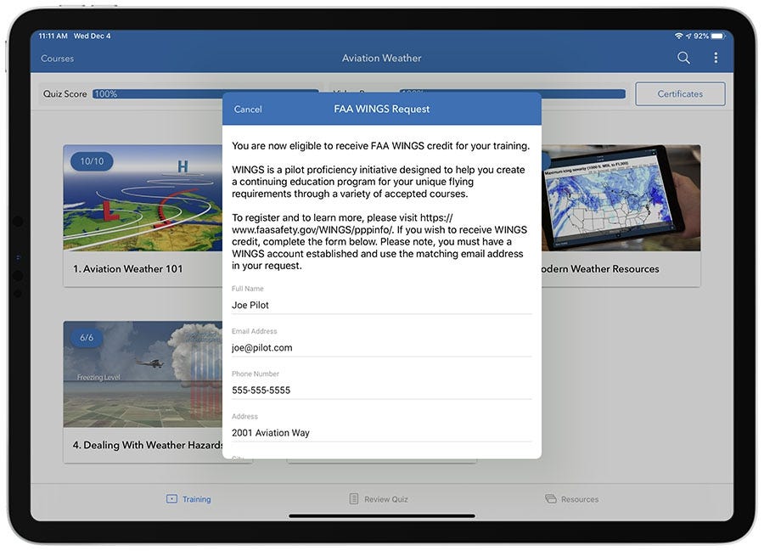Screen dimensions: 764x551
Task: Switch to the Resources tab
Action: (571, 499)
